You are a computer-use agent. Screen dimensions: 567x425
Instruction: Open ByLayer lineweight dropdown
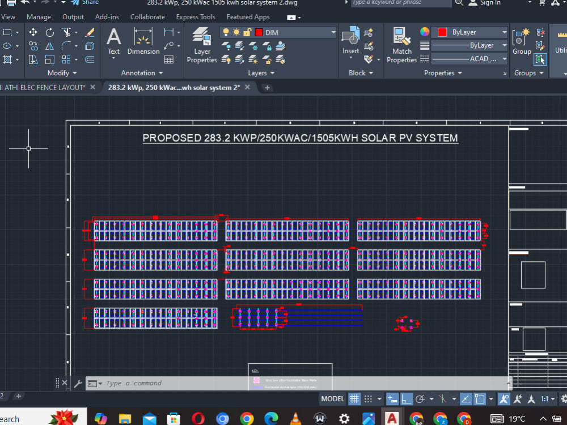pos(504,45)
